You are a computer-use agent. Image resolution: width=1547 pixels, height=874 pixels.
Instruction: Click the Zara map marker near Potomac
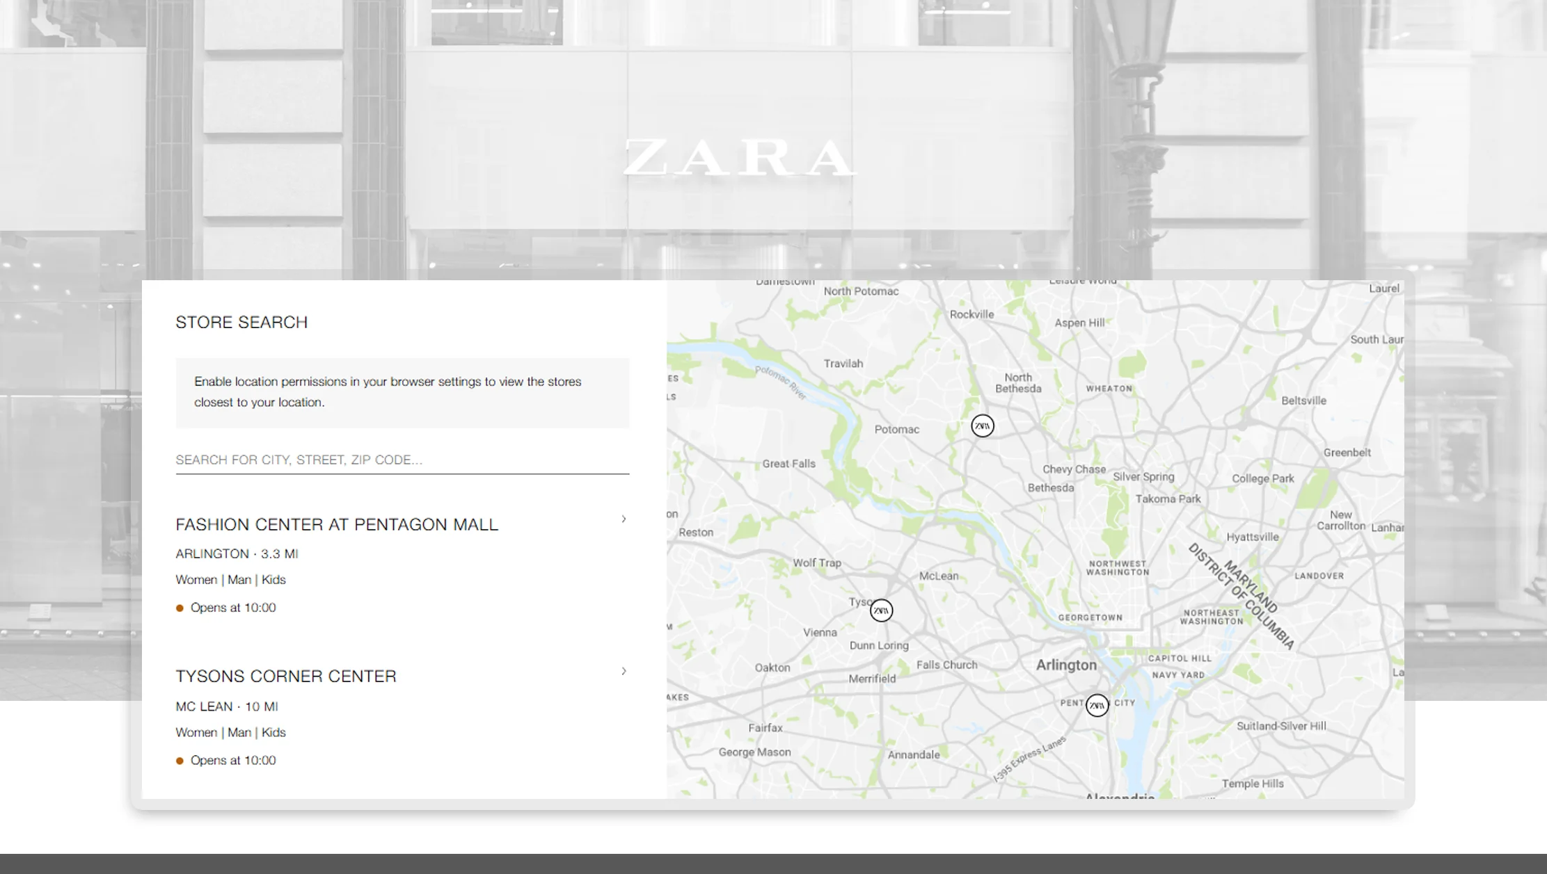tap(982, 426)
